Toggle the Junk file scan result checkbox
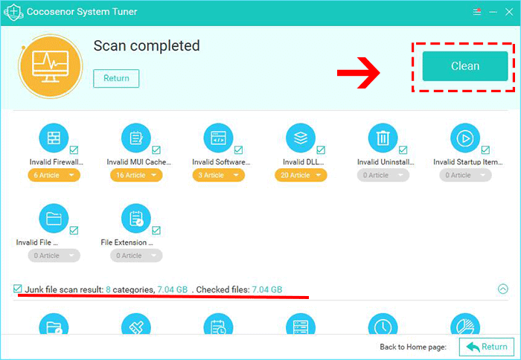Screen dimensions: 521x360 pyautogui.click(x=18, y=289)
